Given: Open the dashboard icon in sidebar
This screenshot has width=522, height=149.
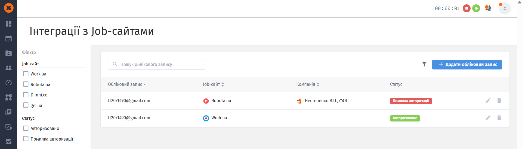Looking at the screenshot, I should 9,24.
